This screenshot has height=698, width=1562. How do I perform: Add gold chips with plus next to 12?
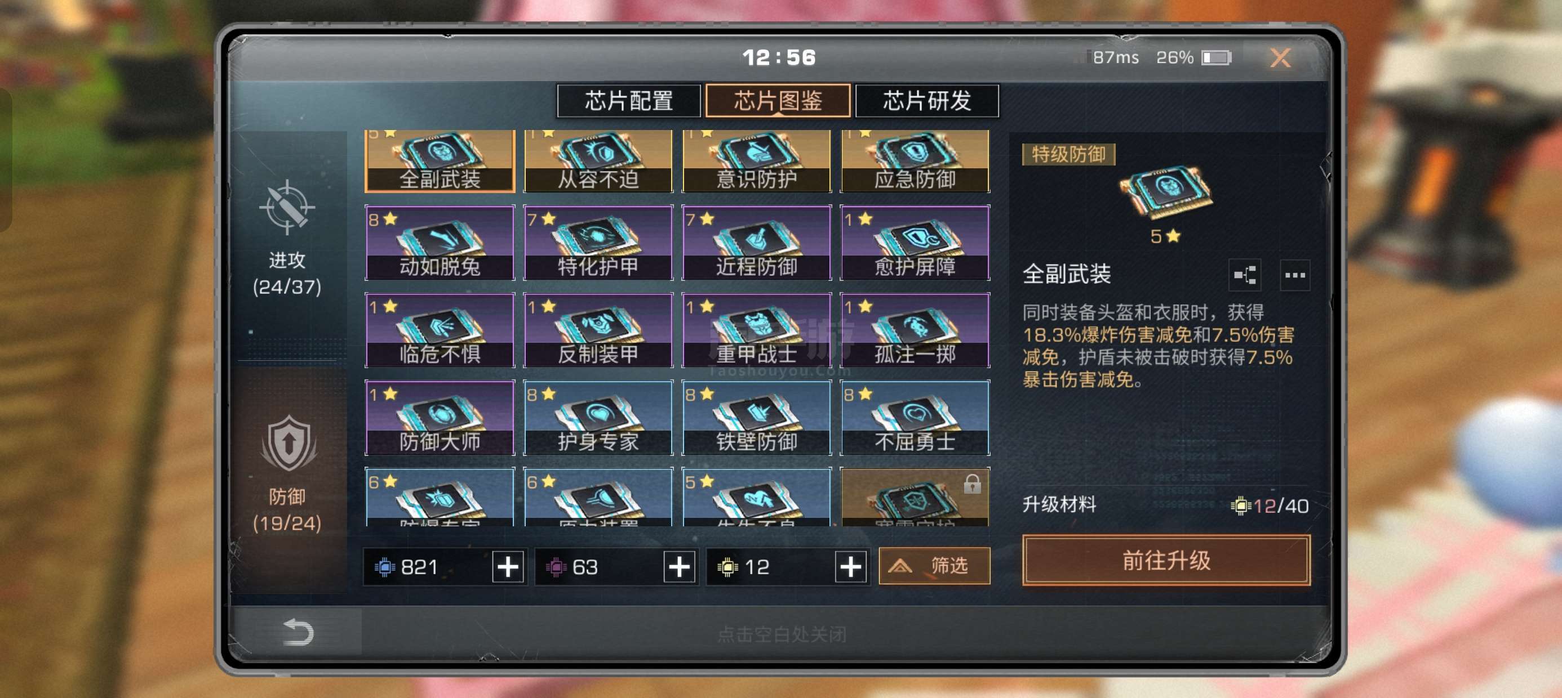tap(850, 567)
